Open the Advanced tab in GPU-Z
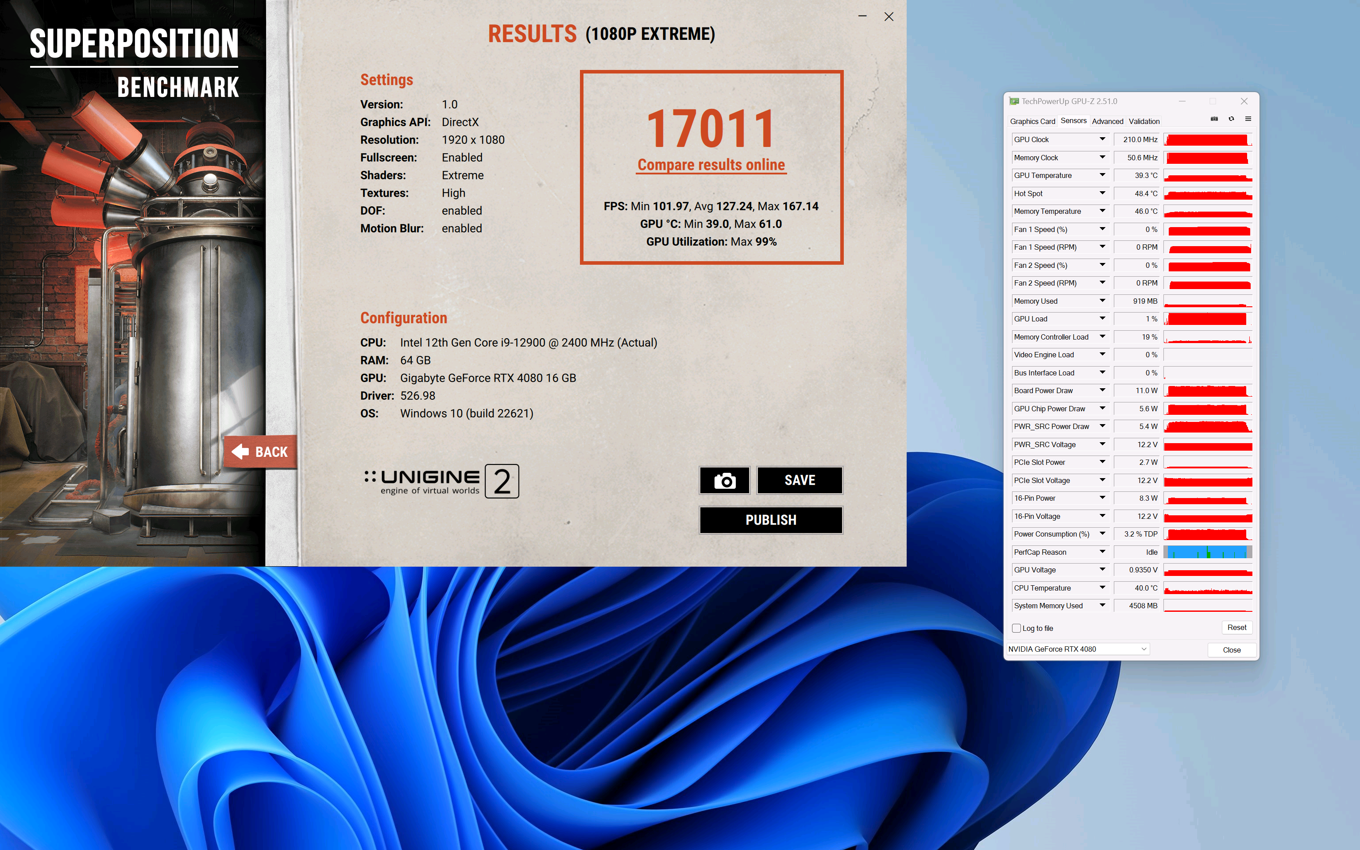The image size is (1360, 850). pyautogui.click(x=1107, y=121)
